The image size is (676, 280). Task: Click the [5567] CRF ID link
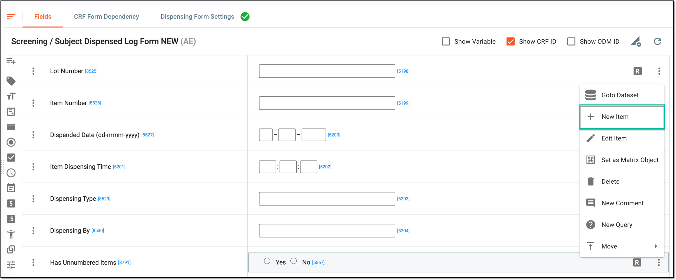318,262
